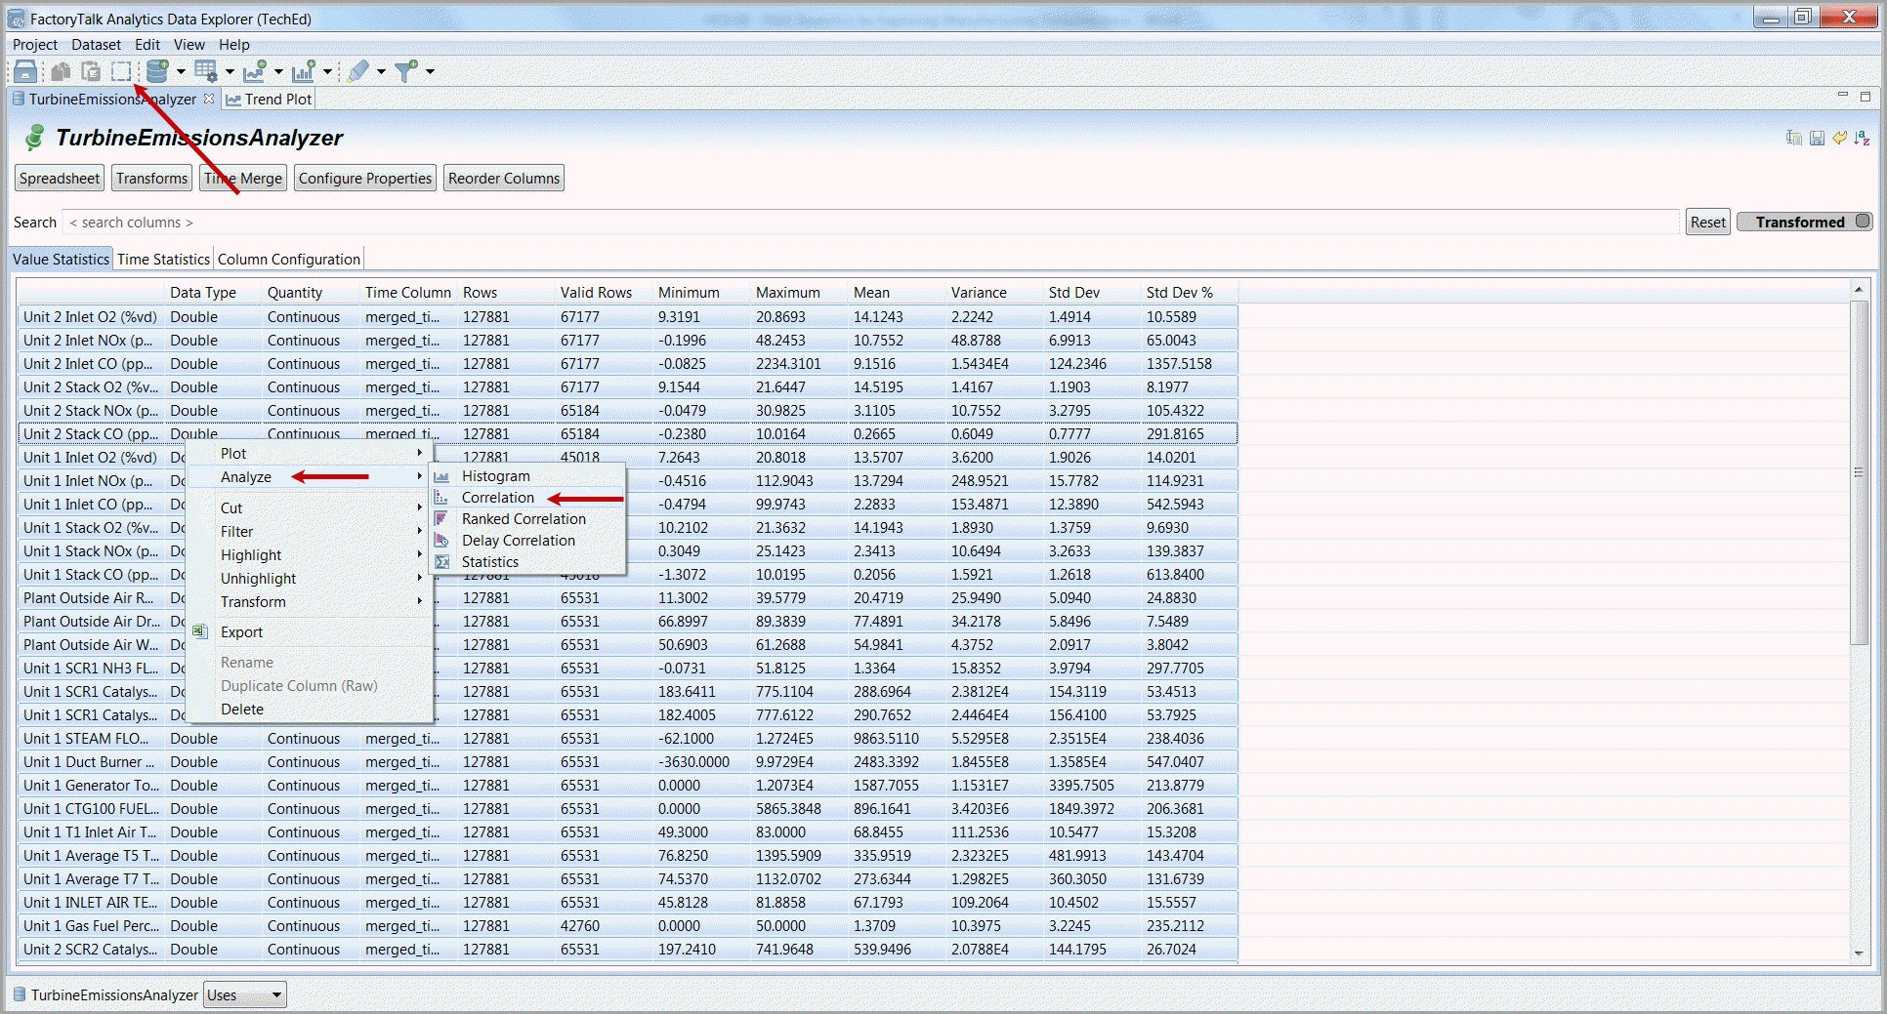Select Delay Correlation in the submenu
Viewport: 1887px width, 1014px height.
click(x=518, y=541)
